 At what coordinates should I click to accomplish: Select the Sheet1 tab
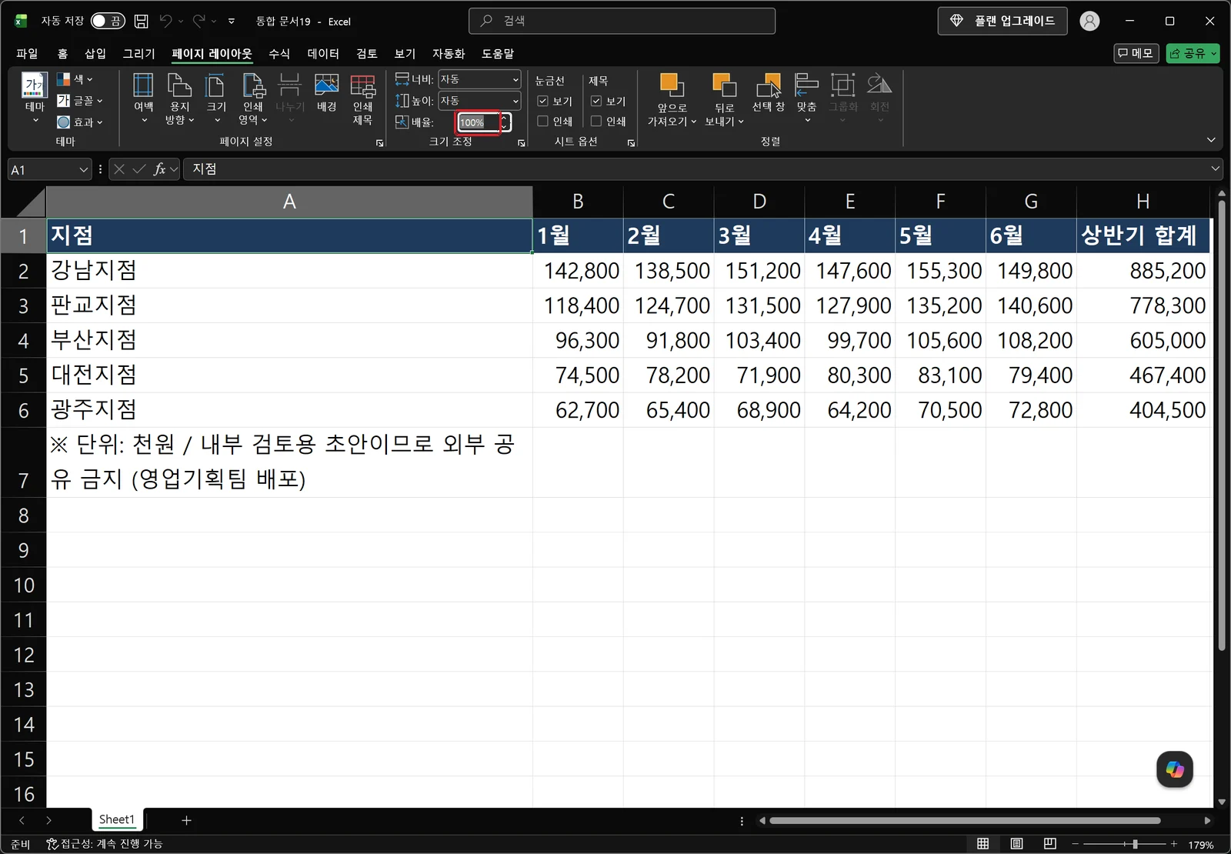pyautogui.click(x=117, y=819)
